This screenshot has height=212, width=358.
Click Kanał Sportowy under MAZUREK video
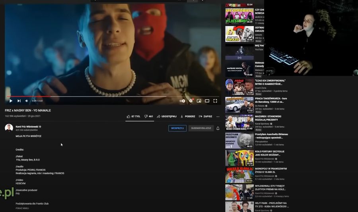tap(263, 123)
